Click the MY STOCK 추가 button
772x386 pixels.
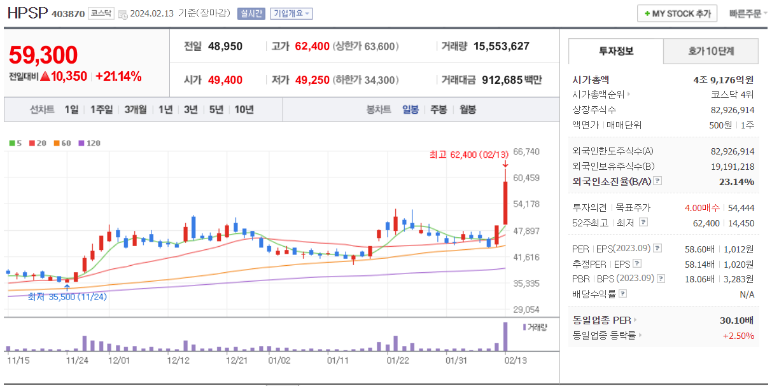(x=677, y=13)
